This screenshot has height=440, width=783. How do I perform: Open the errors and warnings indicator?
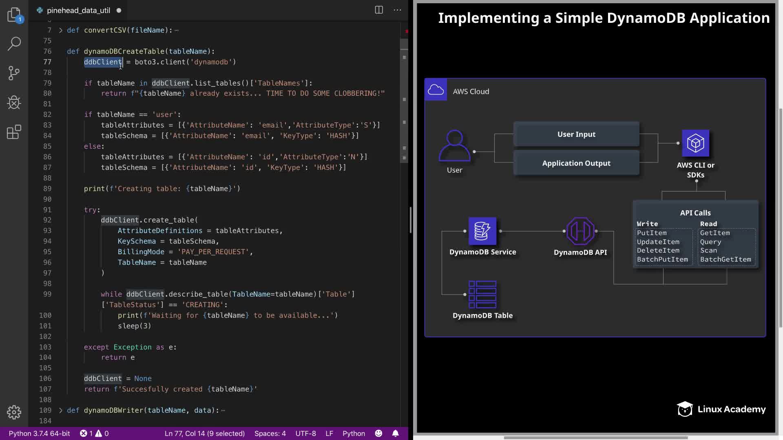(94, 433)
